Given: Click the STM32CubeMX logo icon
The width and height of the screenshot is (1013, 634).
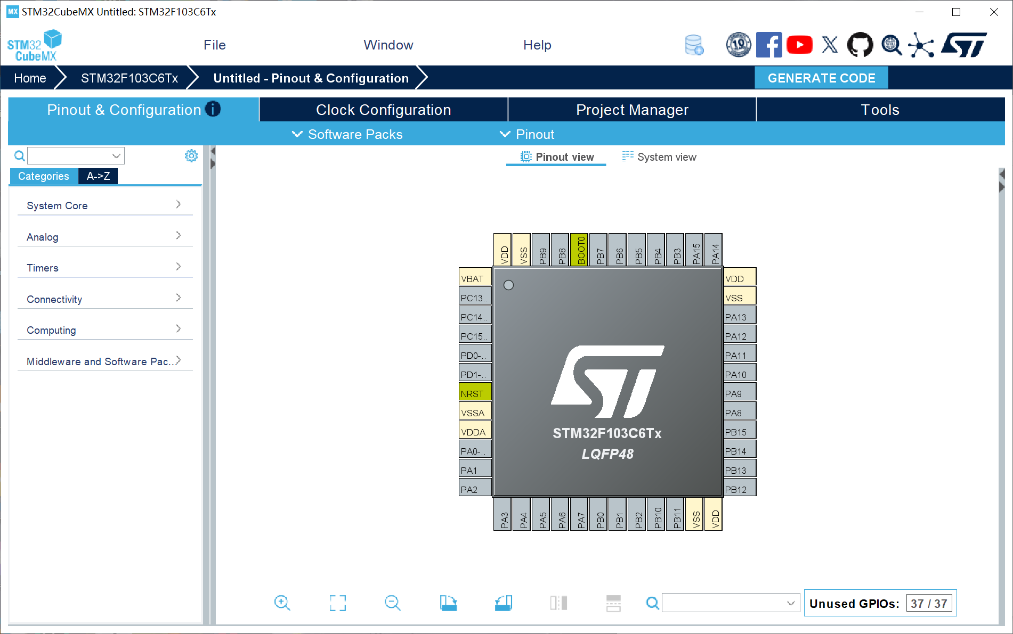Looking at the screenshot, I should click(35, 45).
